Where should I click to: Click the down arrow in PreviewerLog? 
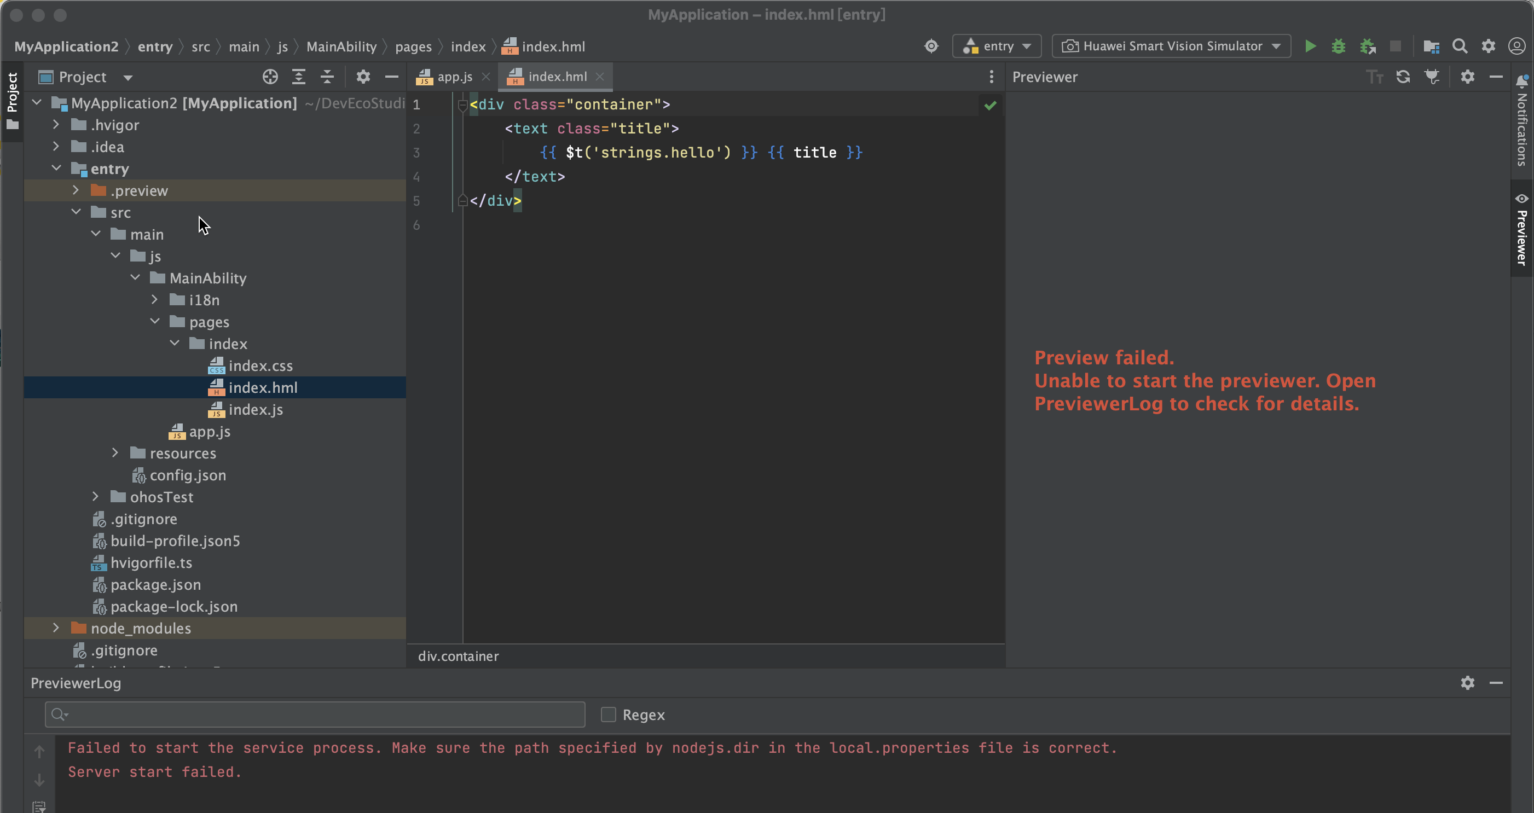(39, 780)
